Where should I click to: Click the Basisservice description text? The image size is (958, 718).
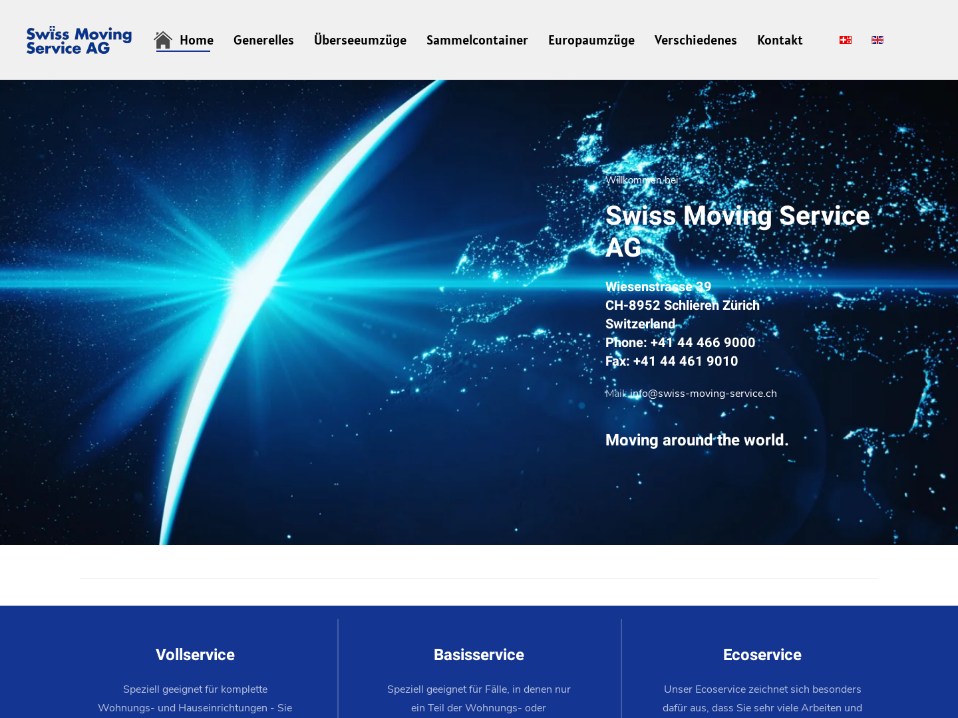tap(479, 699)
